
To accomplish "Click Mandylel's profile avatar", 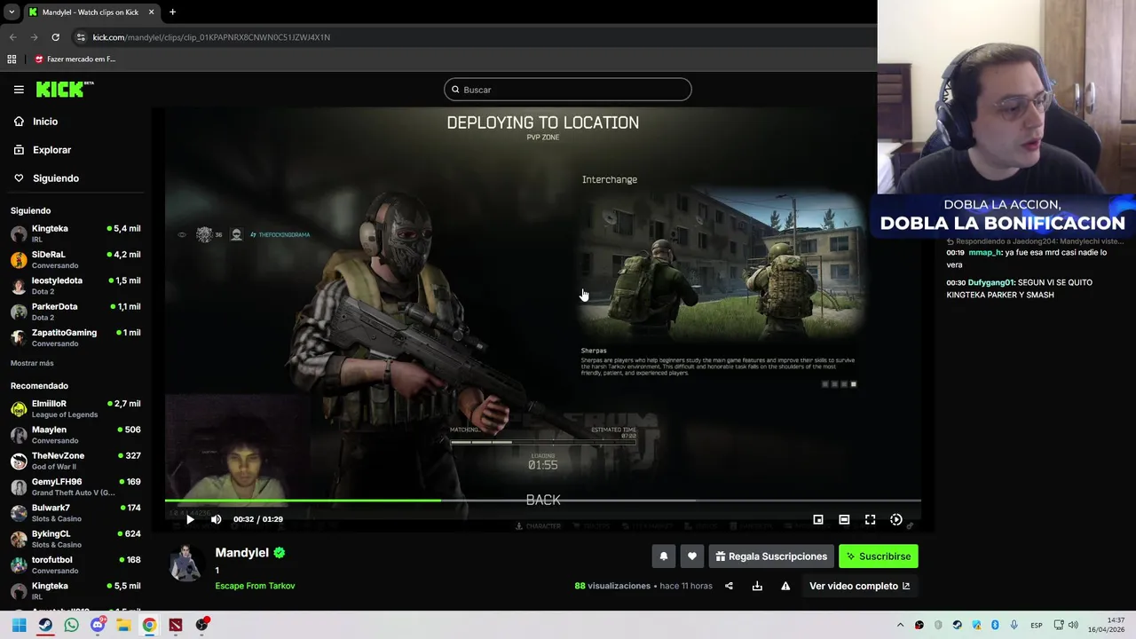I will pos(185,564).
